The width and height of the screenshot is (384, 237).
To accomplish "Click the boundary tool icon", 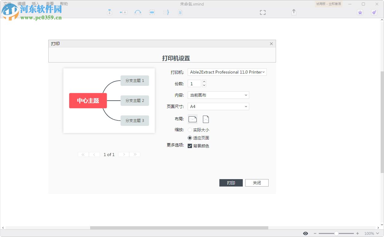I will (x=152, y=12).
